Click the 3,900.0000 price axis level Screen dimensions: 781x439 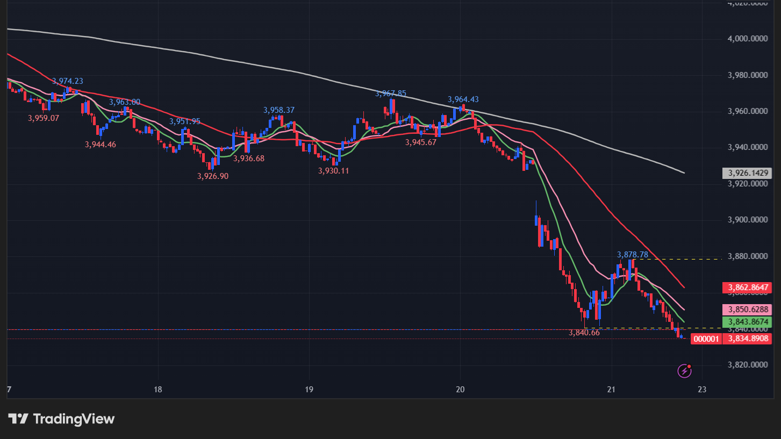pyautogui.click(x=747, y=220)
